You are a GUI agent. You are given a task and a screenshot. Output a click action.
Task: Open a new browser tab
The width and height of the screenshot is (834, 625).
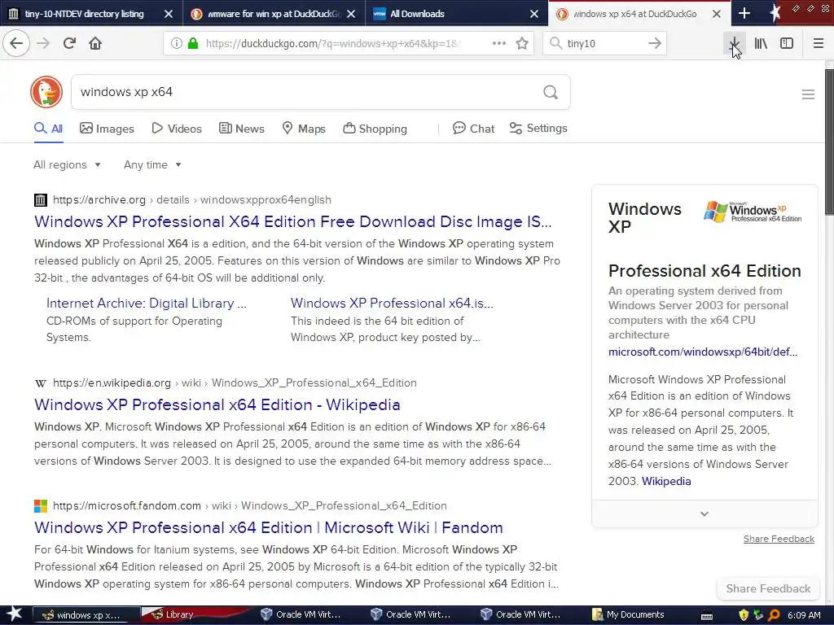(744, 13)
